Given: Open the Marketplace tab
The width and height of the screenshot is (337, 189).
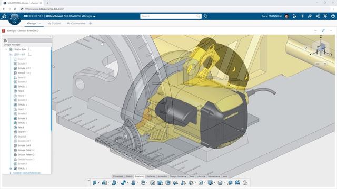Looking at the screenshot, I should [214, 176].
